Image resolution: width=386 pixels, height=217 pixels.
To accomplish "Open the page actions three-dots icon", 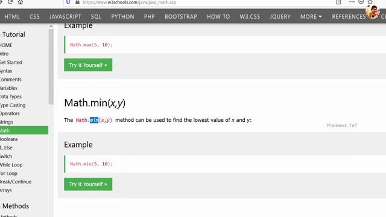I will pos(352,2).
